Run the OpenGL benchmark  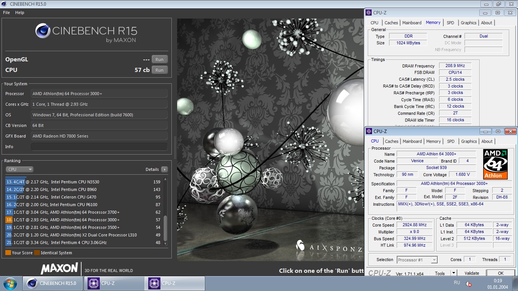pyautogui.click(x=159, y=59)
